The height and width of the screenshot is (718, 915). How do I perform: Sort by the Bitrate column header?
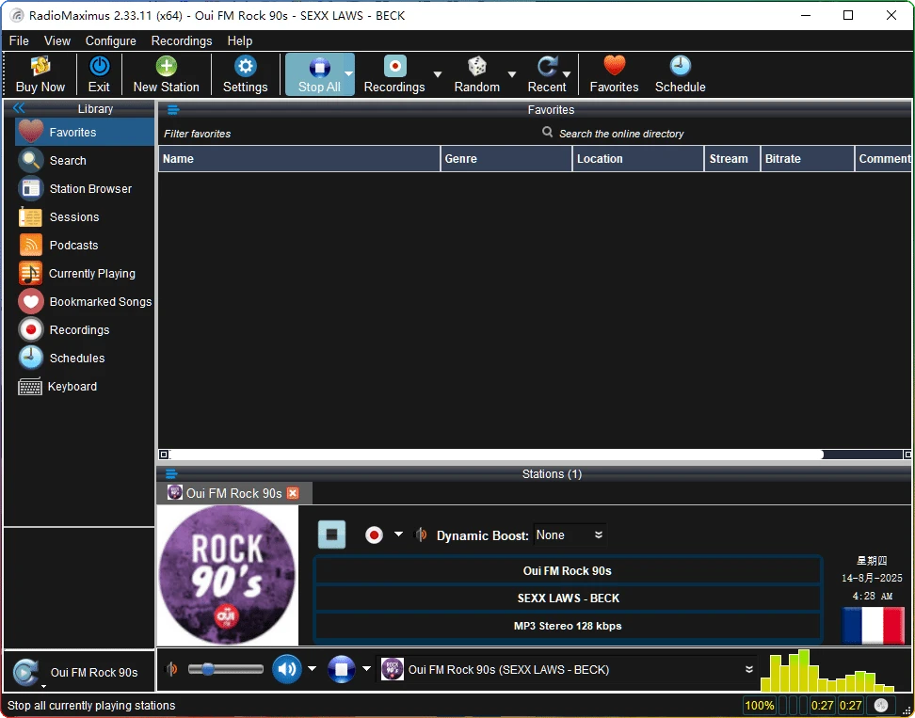(807, 159)
